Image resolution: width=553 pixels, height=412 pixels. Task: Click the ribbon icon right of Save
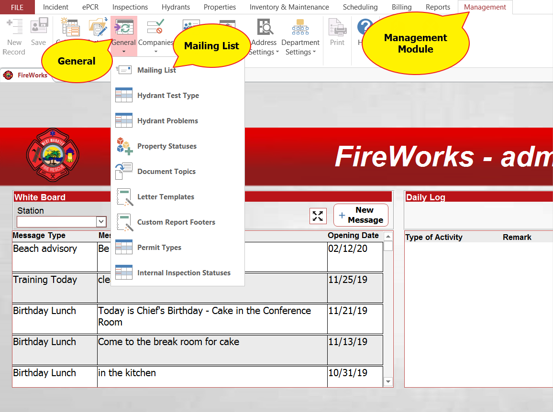(71, 27)
